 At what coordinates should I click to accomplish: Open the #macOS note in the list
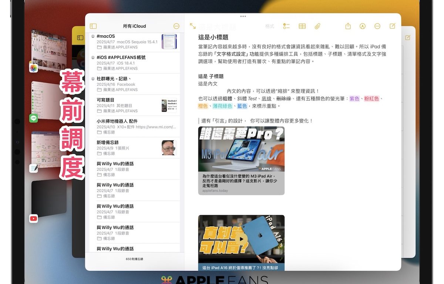click(126, 41)
